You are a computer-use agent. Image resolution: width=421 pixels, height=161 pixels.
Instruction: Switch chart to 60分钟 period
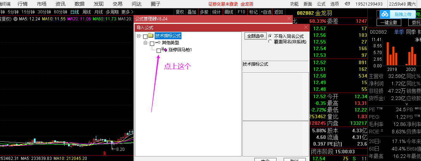(x=61, y=12)
